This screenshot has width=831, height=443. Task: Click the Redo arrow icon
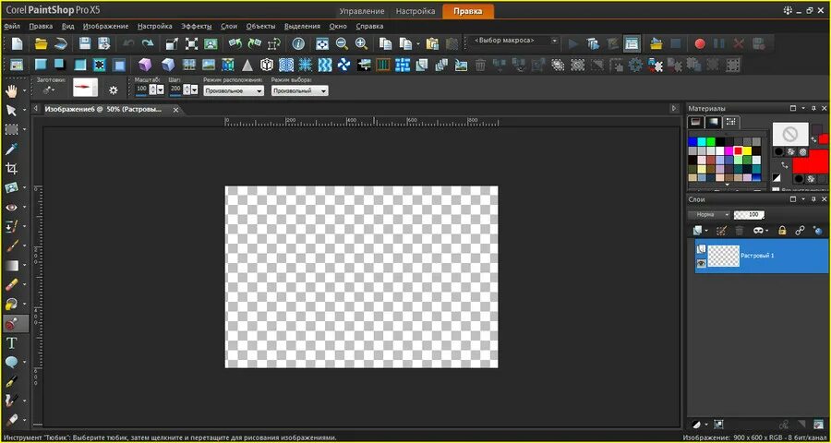click(148, 44)
